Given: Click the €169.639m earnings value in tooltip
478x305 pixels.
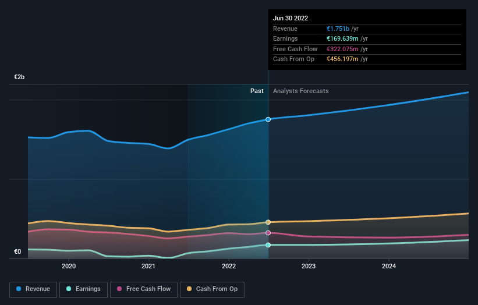Looking at the screenshot, I should coord(342,38).
